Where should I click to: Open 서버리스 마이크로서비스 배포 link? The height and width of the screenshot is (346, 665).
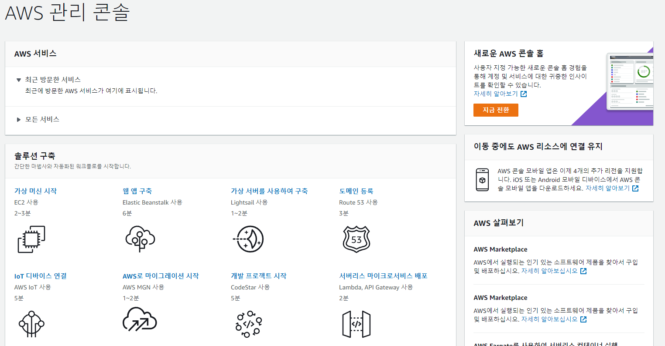coord(383,276)
